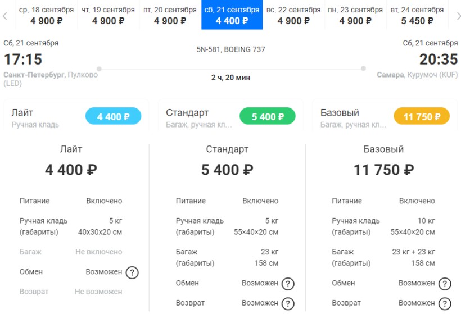Viewport: 461px width, 314px height.
Task: Select Wednesday 18 сентября date tab
Action: click(46, 15)
